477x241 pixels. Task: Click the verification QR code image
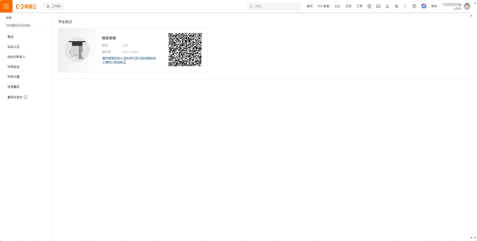click(x=185, y=50)
